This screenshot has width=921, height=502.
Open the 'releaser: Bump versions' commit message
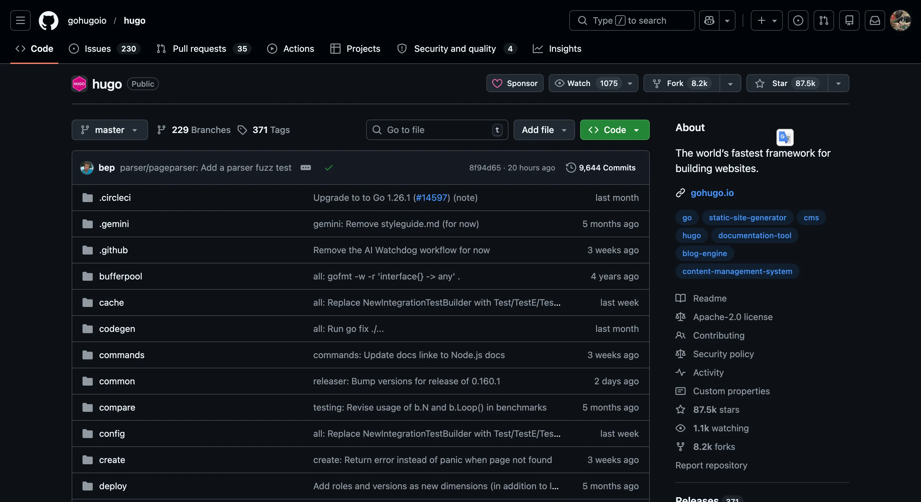click(406, 381)
